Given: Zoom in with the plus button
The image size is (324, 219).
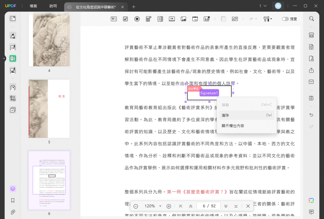Looking at the screenshot, I should click(x=169, y=206).
